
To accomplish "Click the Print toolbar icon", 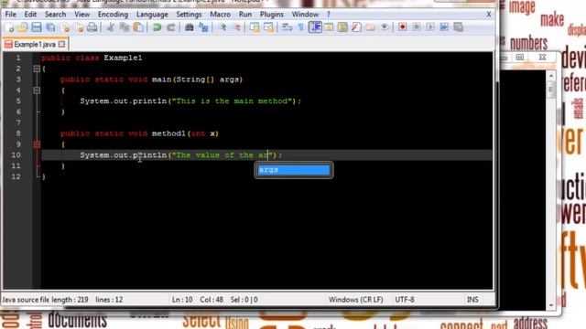I will click(x=92, y=27).
